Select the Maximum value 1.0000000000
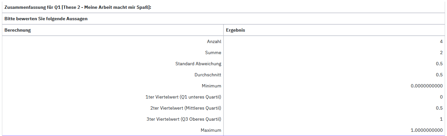The image size is (447, 136). click(427, 130)
